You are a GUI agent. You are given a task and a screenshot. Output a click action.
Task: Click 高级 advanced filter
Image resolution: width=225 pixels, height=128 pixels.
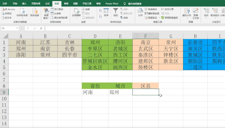(x=124, y=18)
